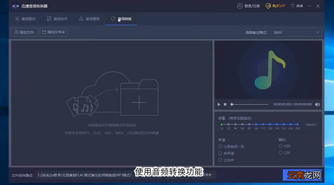Set quality slider to 128
Viewport: 334px width, 185px height.
[x=270, y=124]
